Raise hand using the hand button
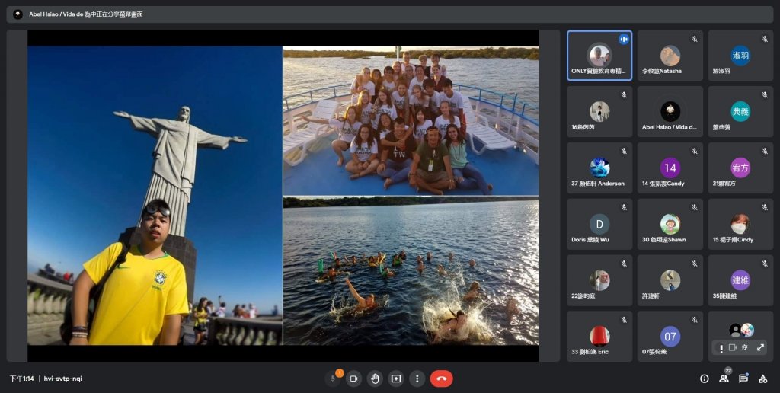This screenshot has width=780, height=393. pyautogui.click(x=375, y=379)
